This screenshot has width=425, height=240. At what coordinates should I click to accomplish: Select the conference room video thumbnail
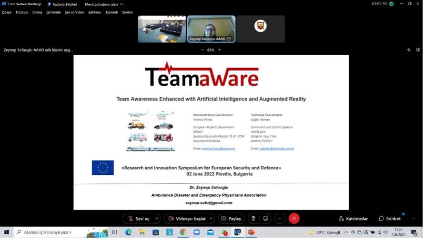point(162,29)
